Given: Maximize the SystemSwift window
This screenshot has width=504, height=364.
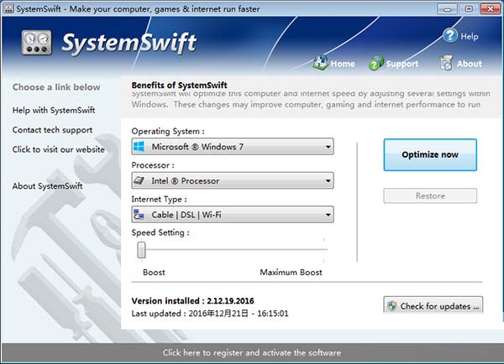Looking at the screenshot, I should [469, 9].
